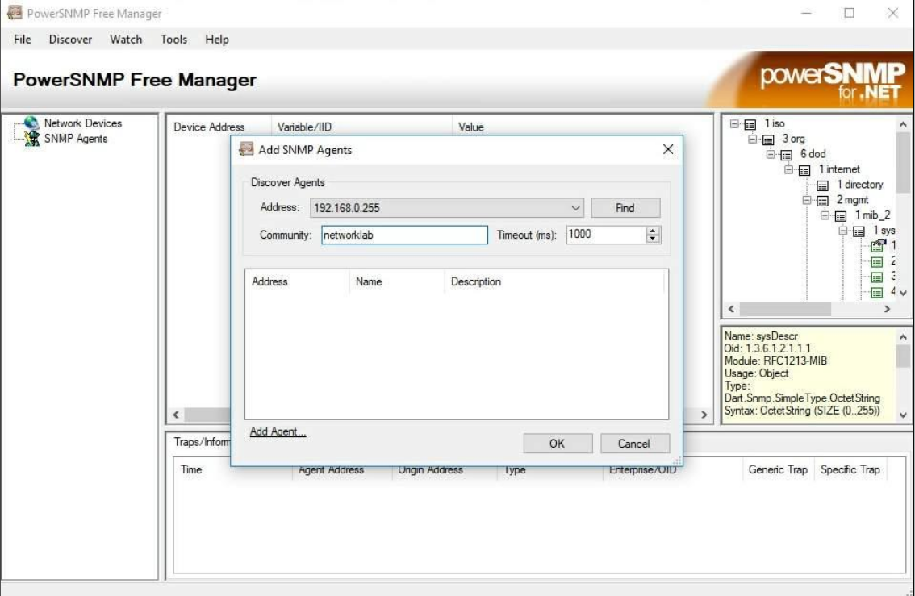Image resolution: width=915 pixels, height=596 pixels.
Task: Open the Watch menu
Action: coord(126,39)
